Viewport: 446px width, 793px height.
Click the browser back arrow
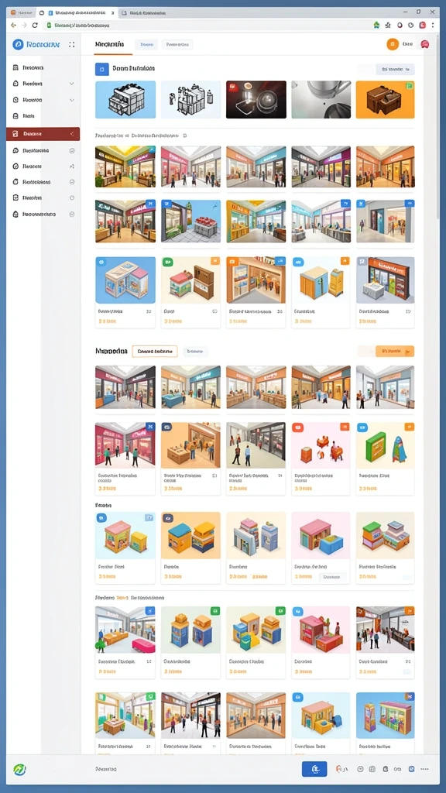click(14, 25)
